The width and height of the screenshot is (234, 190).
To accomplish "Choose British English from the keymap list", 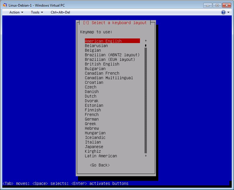I will pos(102,64).
